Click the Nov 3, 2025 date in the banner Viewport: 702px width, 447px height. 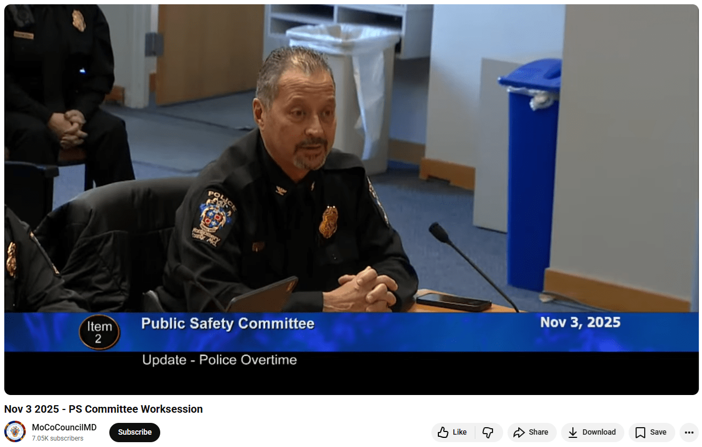580,323
